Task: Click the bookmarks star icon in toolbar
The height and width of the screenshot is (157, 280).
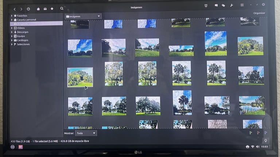Action: 52,9
